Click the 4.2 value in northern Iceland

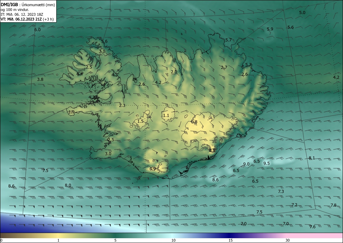[158, 82]
